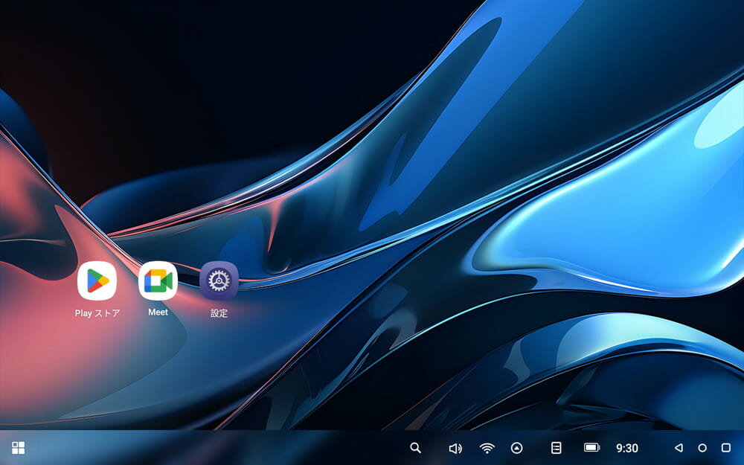Open the Play ストア app icon
The height and width of the screenshot is (465, 744).
[97, 281]
